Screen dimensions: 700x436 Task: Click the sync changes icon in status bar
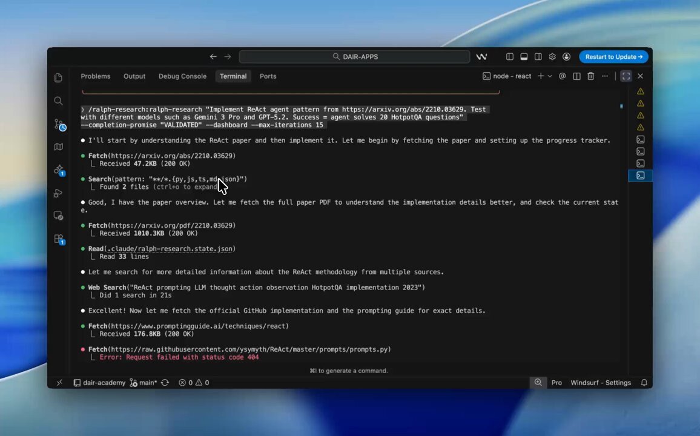click(x=165, y=383)
